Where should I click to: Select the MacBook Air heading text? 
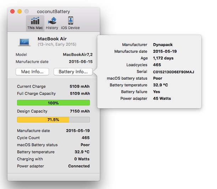click(52, 39)
